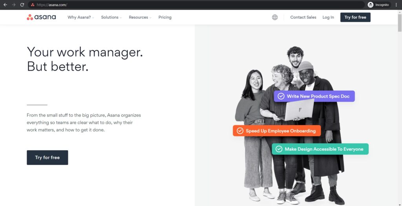The width and height of the screenshot is (402, 206).
Task: Open the globe language selector
Action: [275, 17]
